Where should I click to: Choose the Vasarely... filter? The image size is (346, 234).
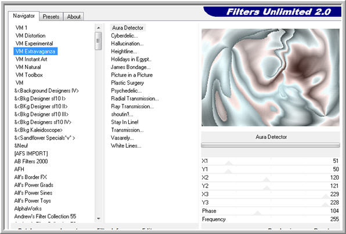coord(122,138)
